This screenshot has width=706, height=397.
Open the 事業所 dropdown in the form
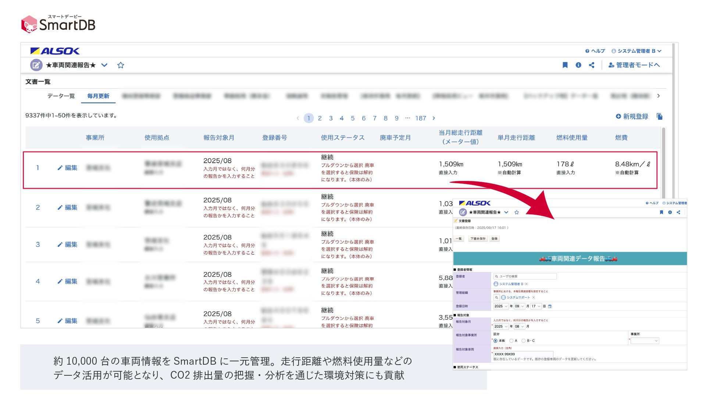645,341
